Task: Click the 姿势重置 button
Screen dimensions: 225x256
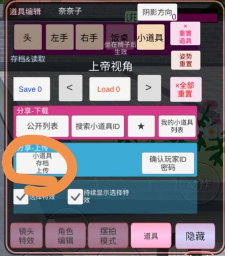Action: (x=186, y=60)
